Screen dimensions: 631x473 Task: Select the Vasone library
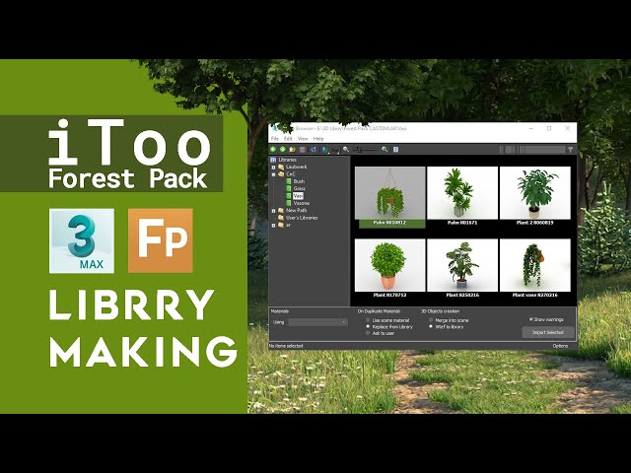[302, 203]
